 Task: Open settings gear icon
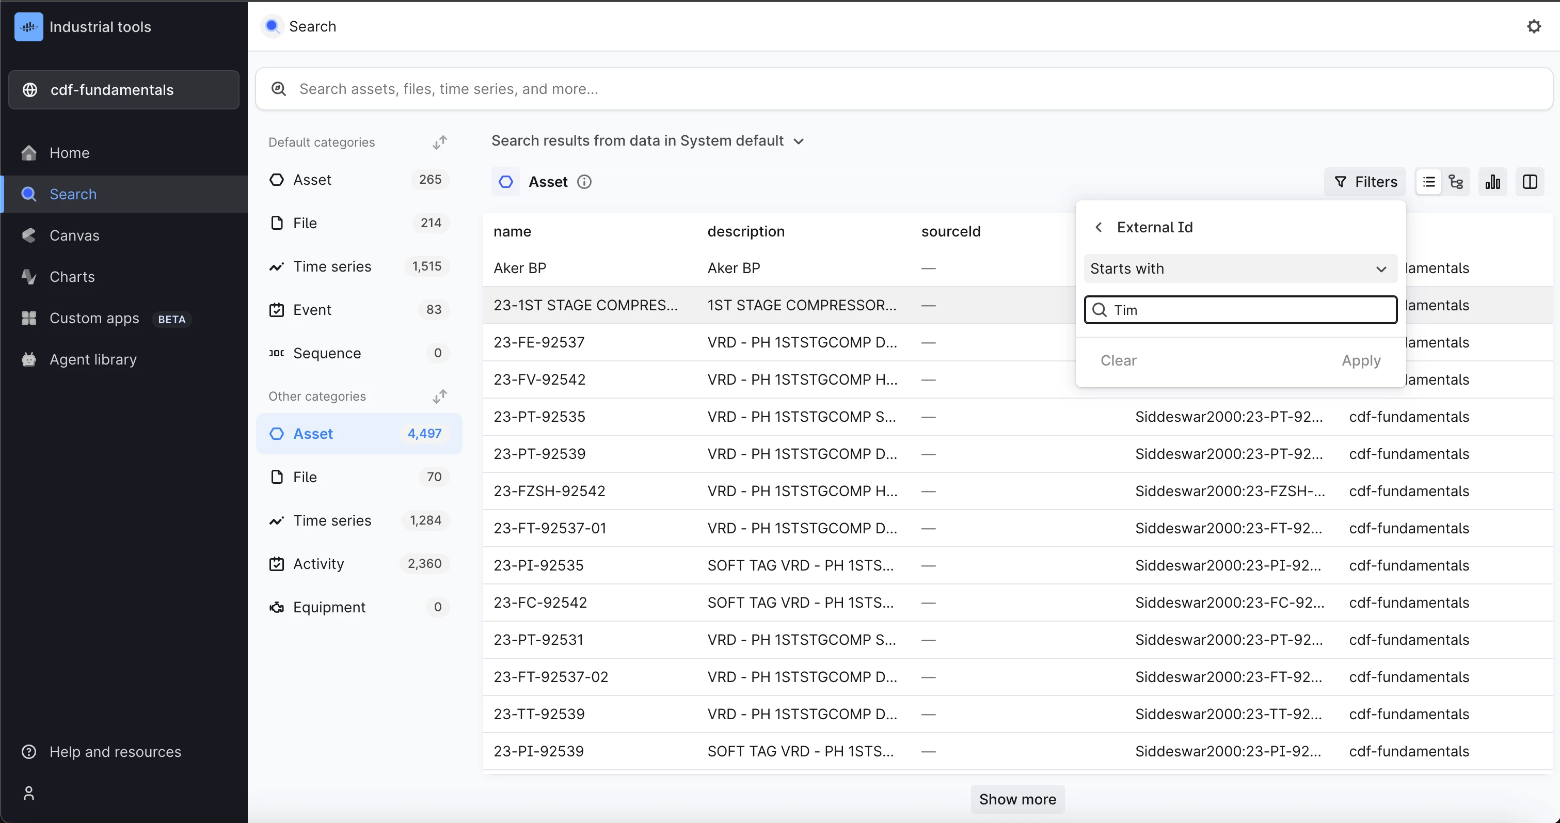1533,27
